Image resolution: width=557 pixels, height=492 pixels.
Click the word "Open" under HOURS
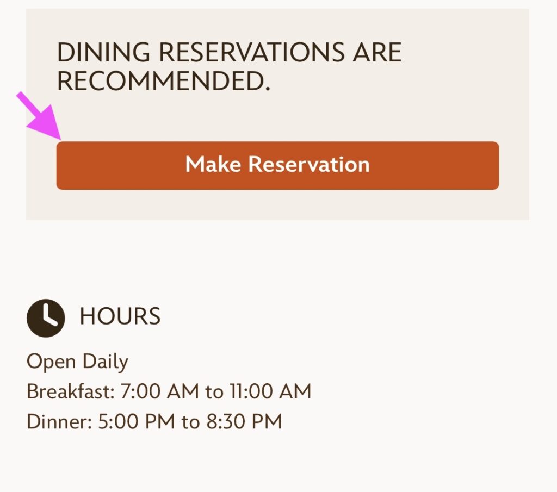pos(51,362)
